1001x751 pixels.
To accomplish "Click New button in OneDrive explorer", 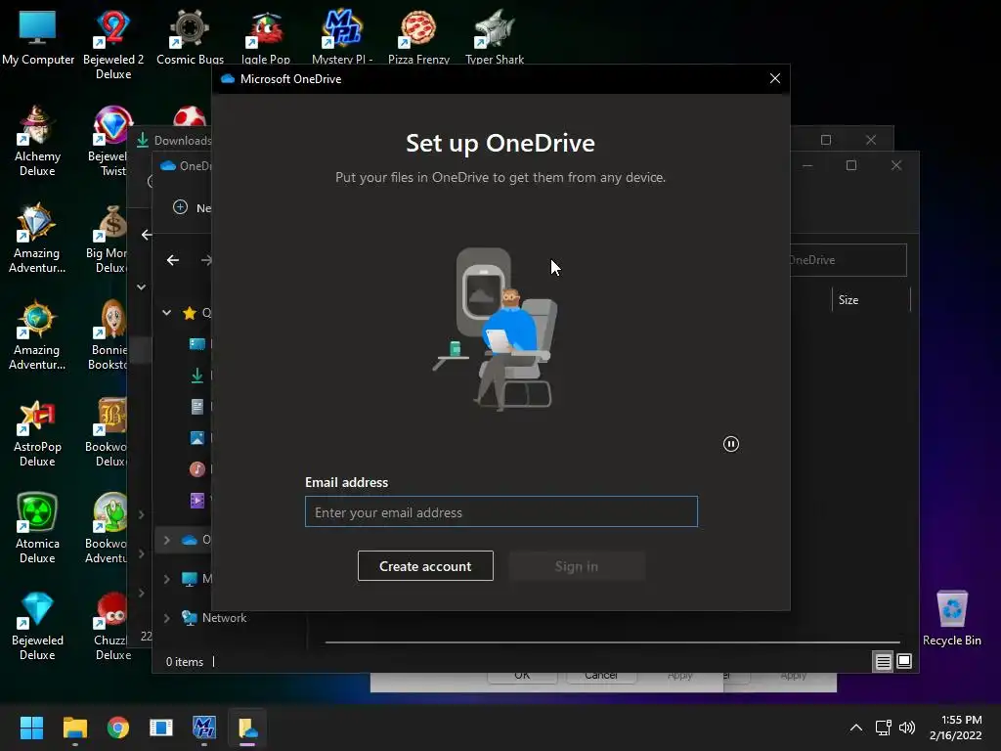I will pos(192,207).
